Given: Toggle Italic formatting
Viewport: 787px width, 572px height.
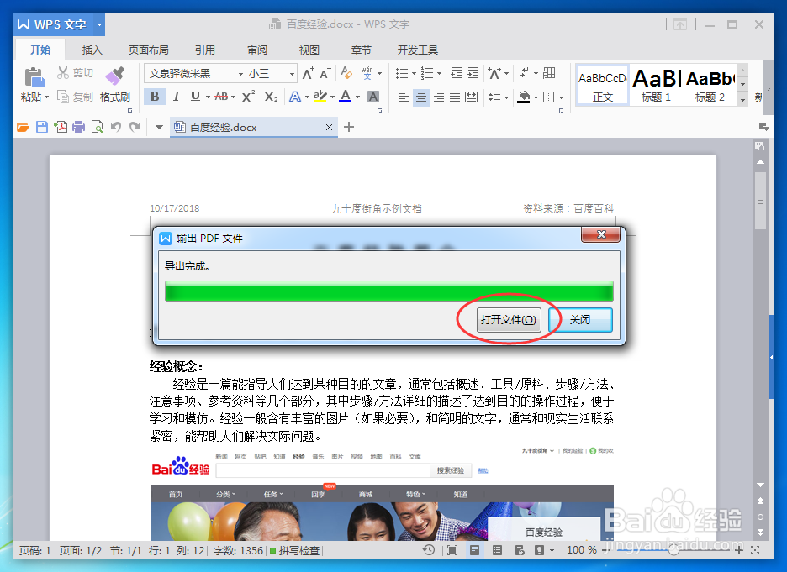Looking at the screenshot, I should coord(176,97).
